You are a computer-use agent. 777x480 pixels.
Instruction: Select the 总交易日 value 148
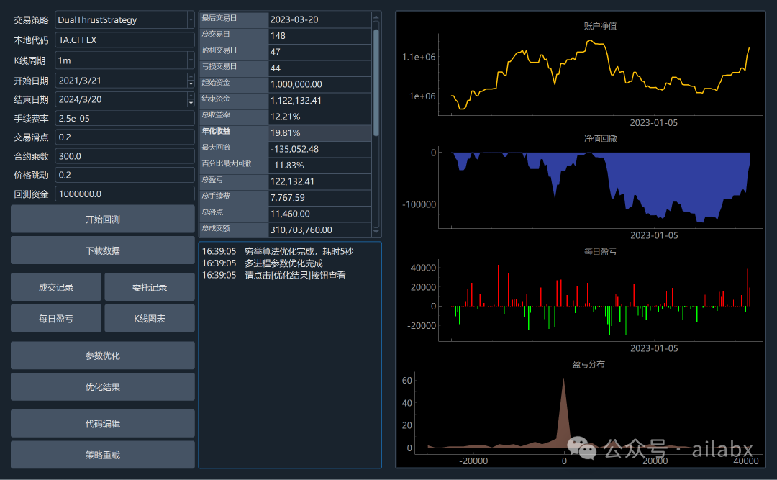[319, 36]
